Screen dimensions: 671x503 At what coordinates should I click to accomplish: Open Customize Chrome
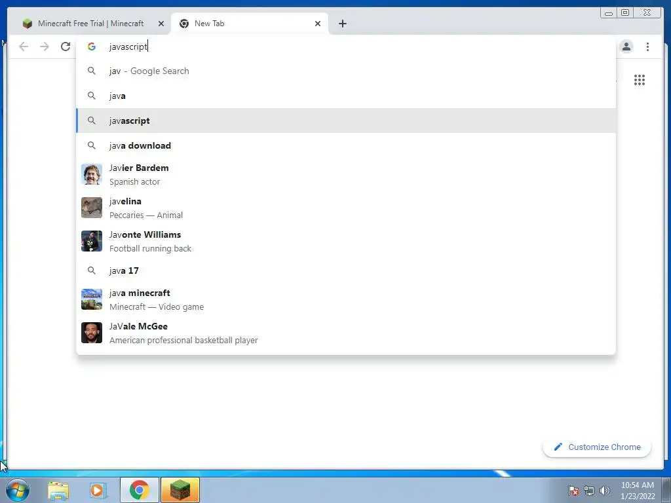597,447
